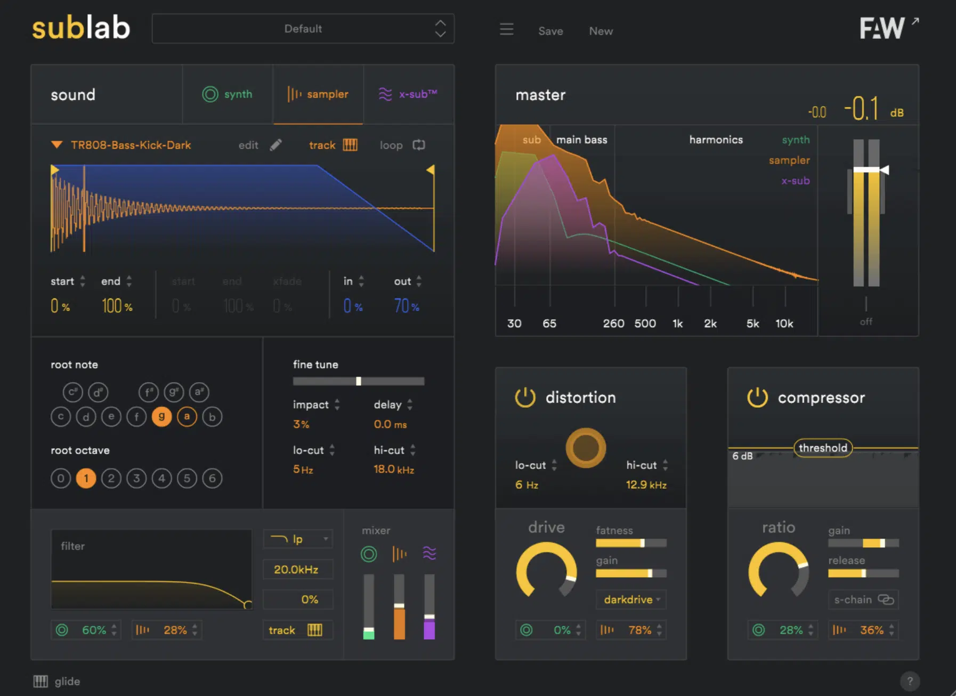Click the sample start stepper arrows
The height and width of the screenshot is (696, 956).
click(x=82, y=281)
